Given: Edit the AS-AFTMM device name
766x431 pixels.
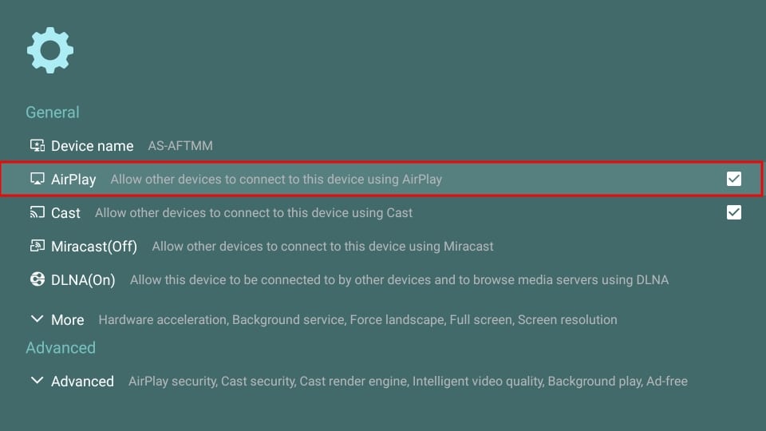Looking at the screenshot, I should coord(180,146).
